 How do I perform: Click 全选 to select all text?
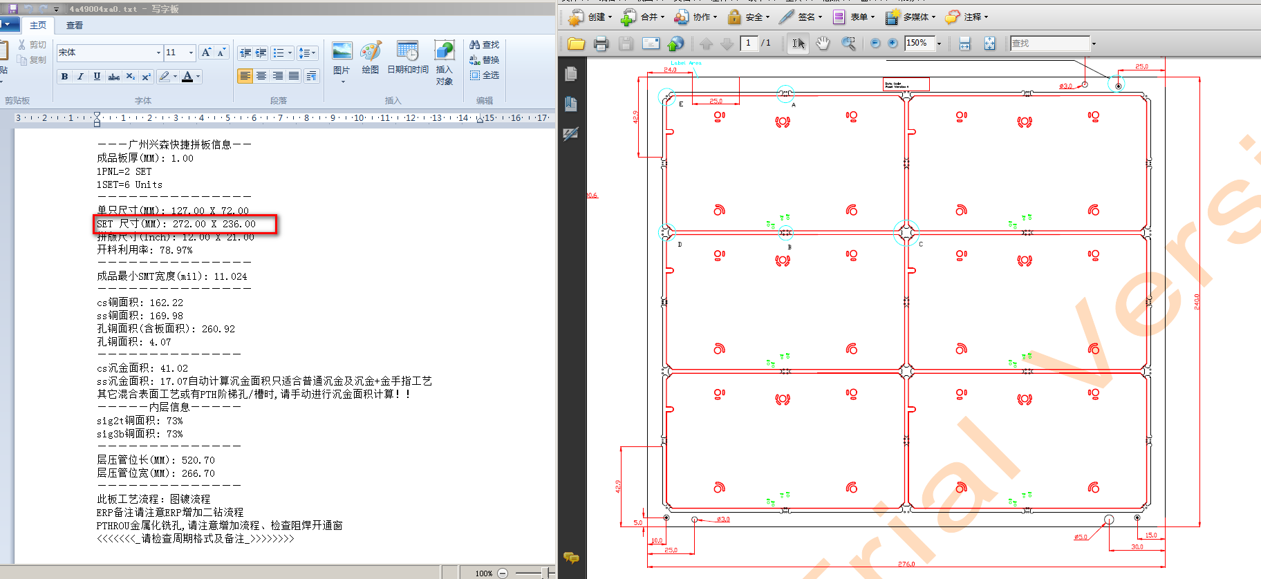485,75
